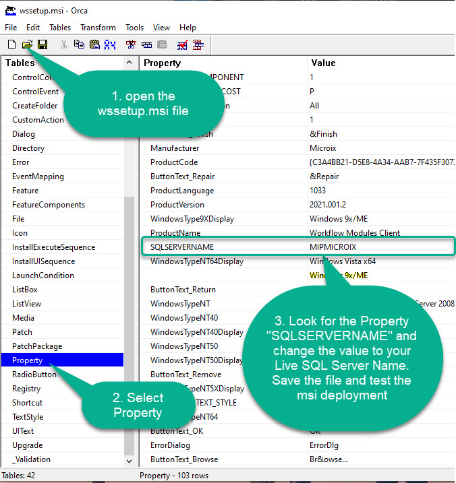Click the Validate icon with red checkmark
Viewport: 456px width, 483px height.
[x=182, y=44]
